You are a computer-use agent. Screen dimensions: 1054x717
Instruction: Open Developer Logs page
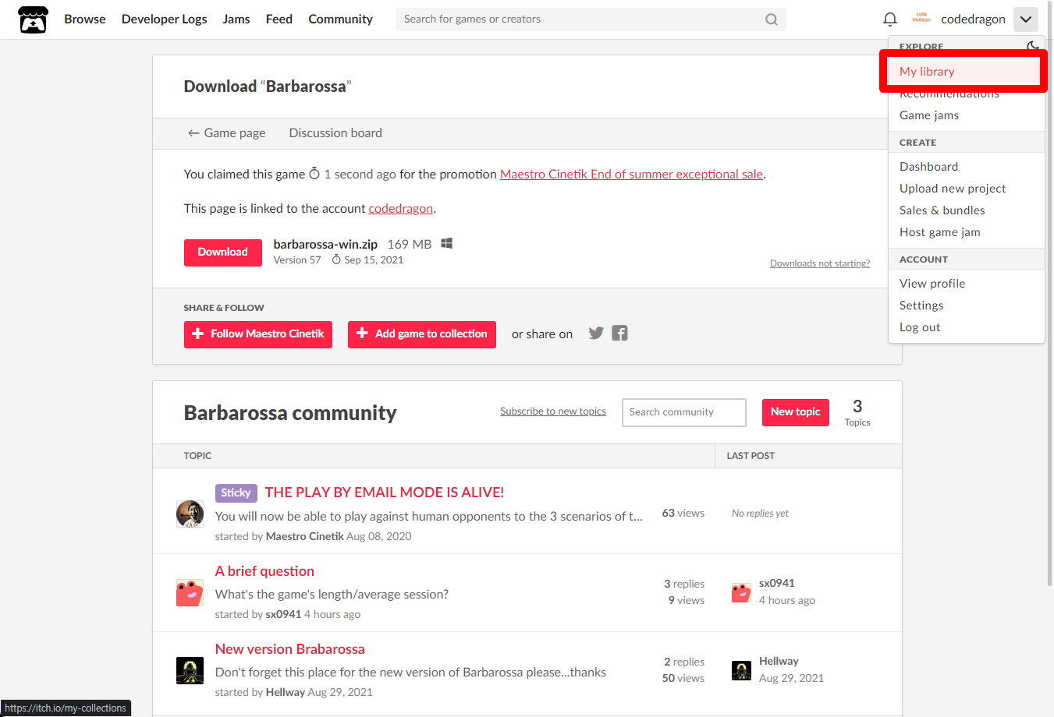click(165, 19)
